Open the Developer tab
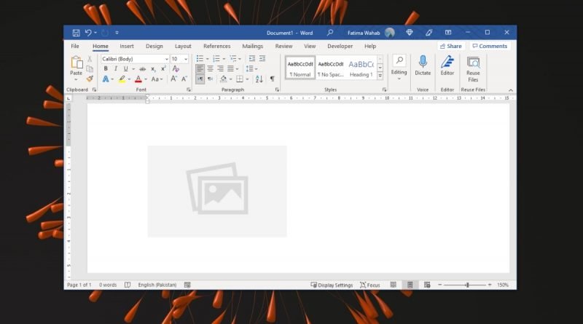583x324 pixels. 340,46
